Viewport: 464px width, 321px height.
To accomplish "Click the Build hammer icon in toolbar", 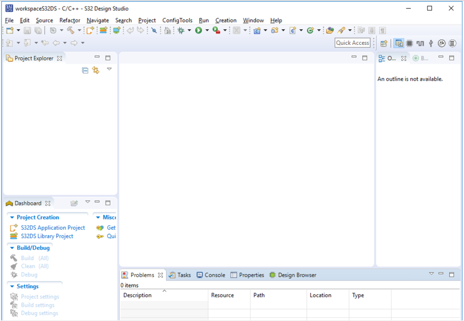I will pyautogui.click(x=71, y=30).
